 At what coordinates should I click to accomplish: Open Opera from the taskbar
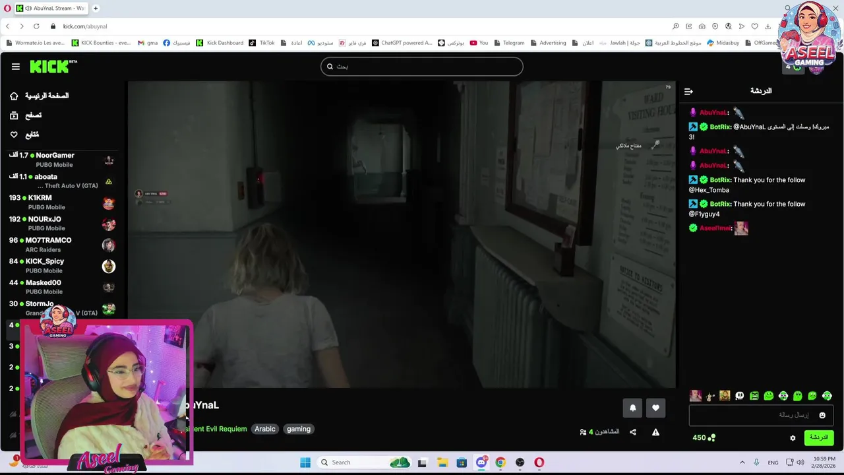click(x=539, y=462)
